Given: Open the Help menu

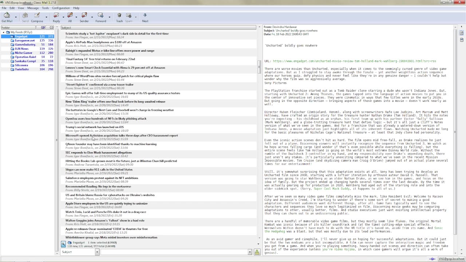Looking at the screenshot, I should [76, 8].
